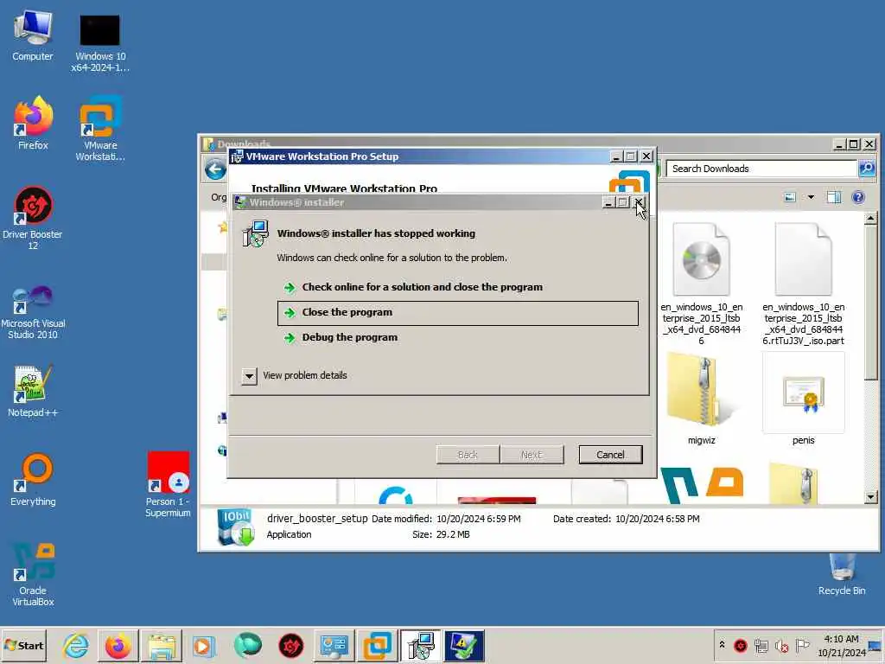Switch to VMware Workstation taskbar item
Image resolution: width=885 pixels, height=664 pixels.
click(x=377, y=645)
